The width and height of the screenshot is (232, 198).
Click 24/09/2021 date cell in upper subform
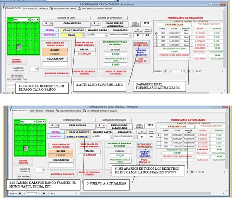[x=174, y=41]
